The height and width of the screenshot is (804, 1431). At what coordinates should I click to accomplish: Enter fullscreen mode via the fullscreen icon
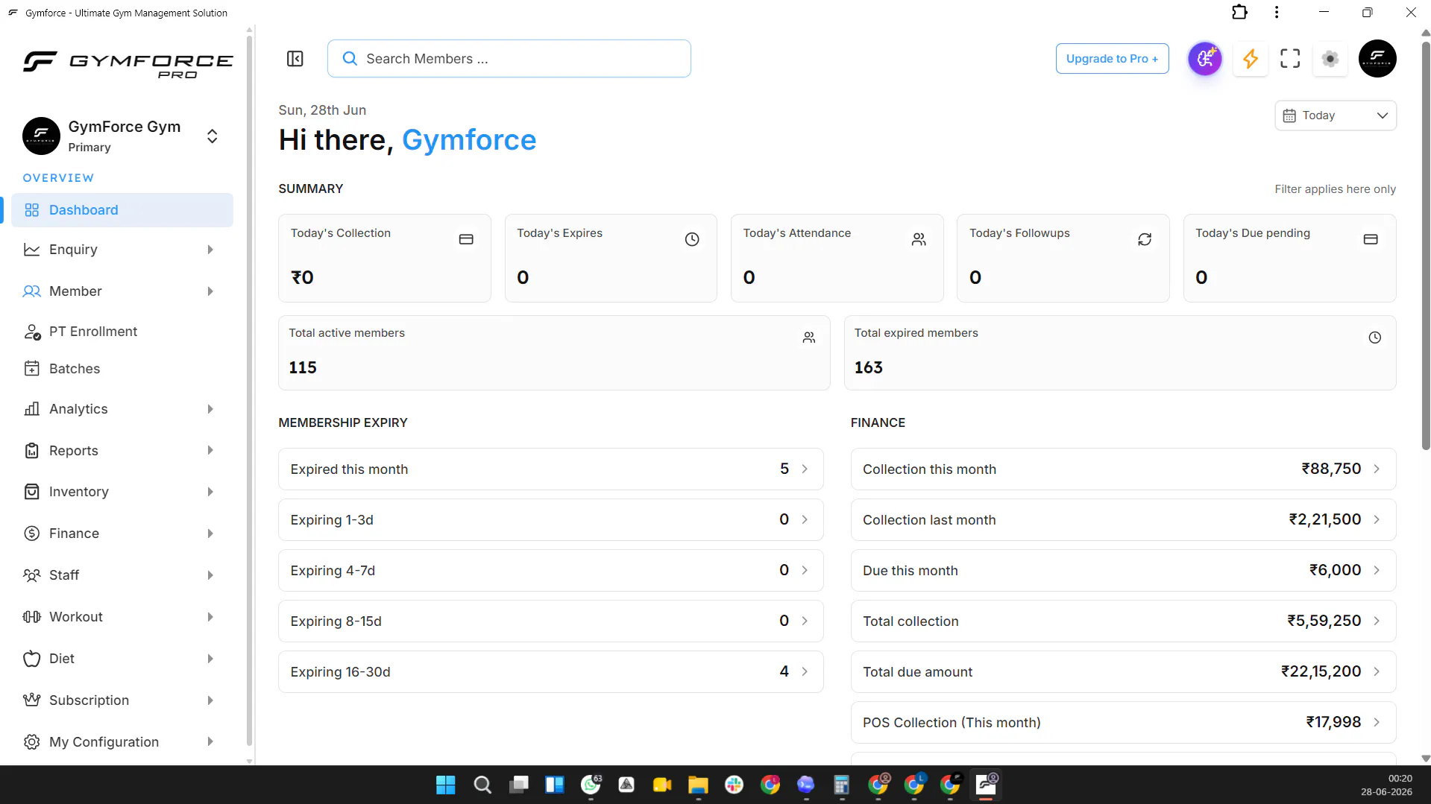pos(1290,59)
